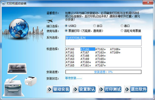
Task: Pick model AT165 from the list
Action: click(70, 65)
